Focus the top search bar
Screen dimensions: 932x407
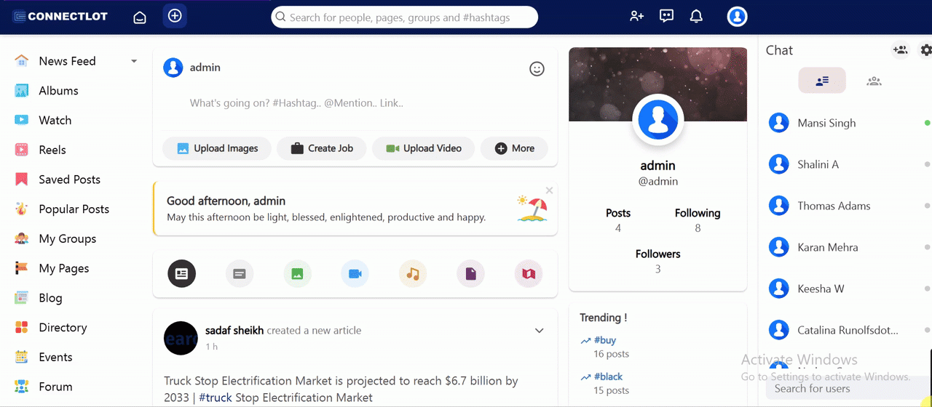point(405,17)
